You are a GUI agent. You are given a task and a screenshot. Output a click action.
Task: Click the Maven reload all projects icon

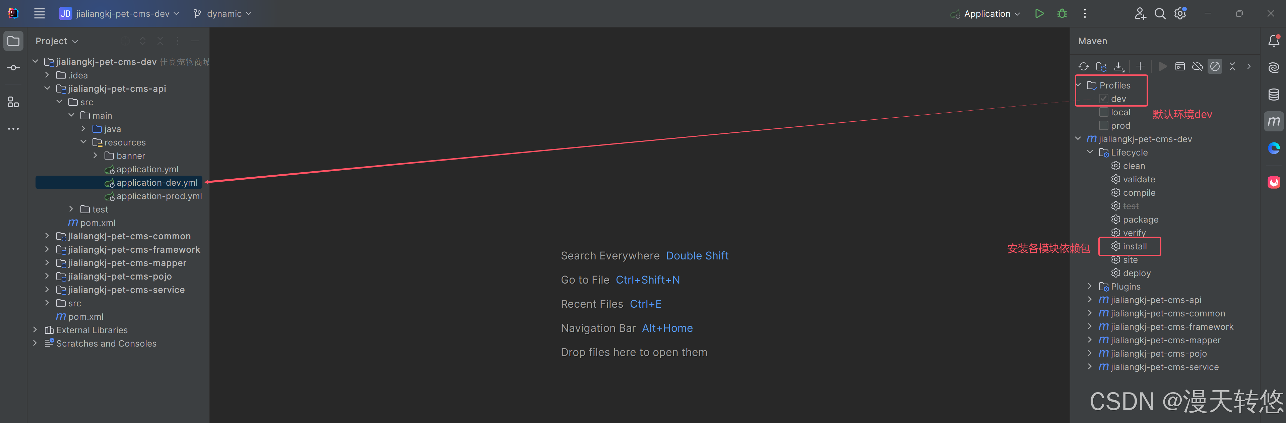pyautogui.click(x=1083, y=66)
